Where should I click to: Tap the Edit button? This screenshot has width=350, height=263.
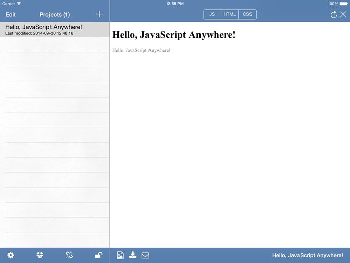point(10,15)
